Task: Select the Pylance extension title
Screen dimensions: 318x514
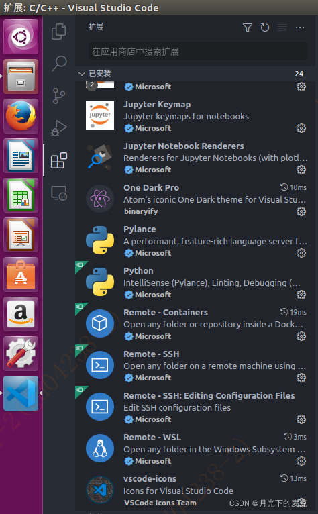Action: 140,229
